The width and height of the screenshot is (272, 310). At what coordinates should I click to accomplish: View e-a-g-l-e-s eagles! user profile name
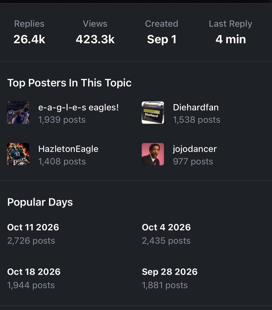click(x=79, y=107)
